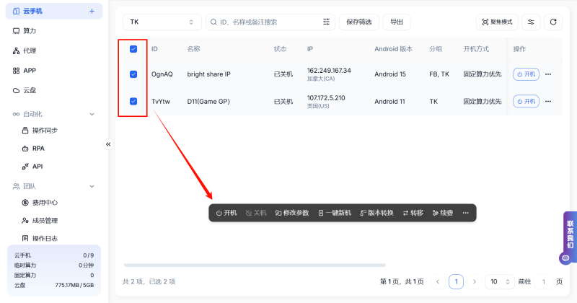
Task: Uncheck the OgnAQ row checkbox
Action: 133,74
